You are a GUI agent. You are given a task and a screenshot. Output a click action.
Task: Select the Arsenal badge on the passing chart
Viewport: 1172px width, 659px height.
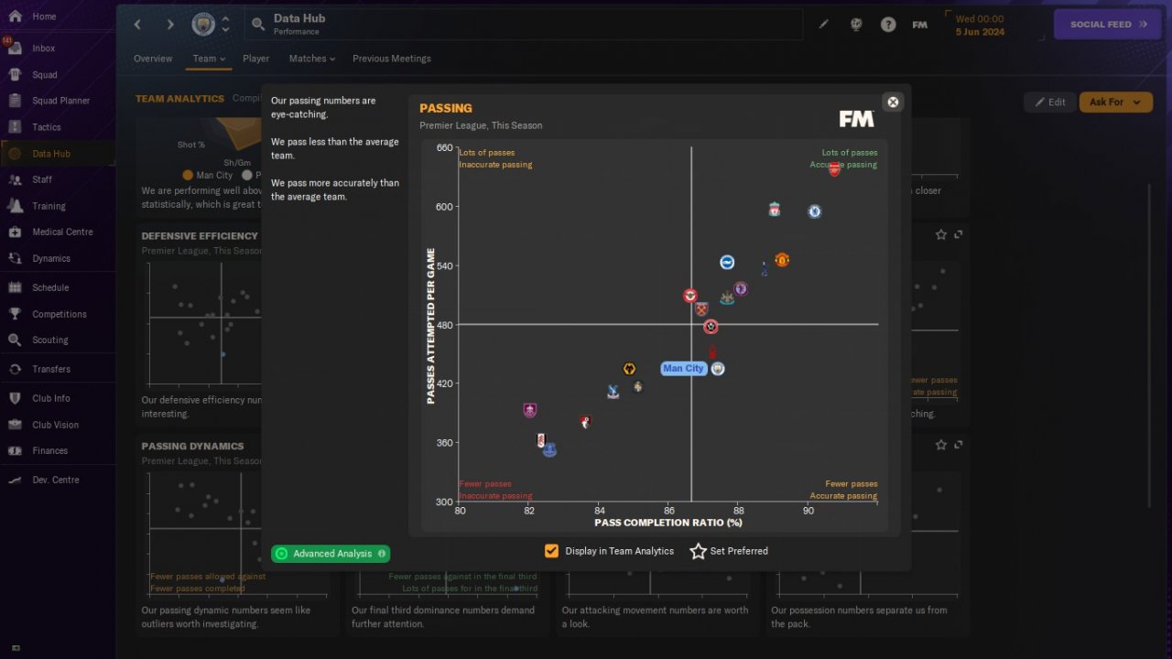(x=834, y=169)
